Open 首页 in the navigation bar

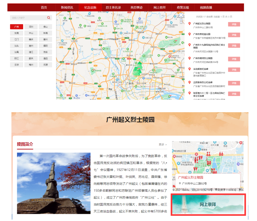click(x=44, y=7)
